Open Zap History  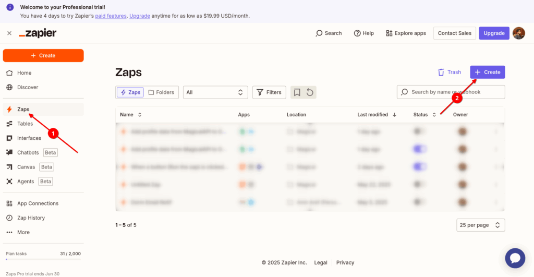click(43, 218)
